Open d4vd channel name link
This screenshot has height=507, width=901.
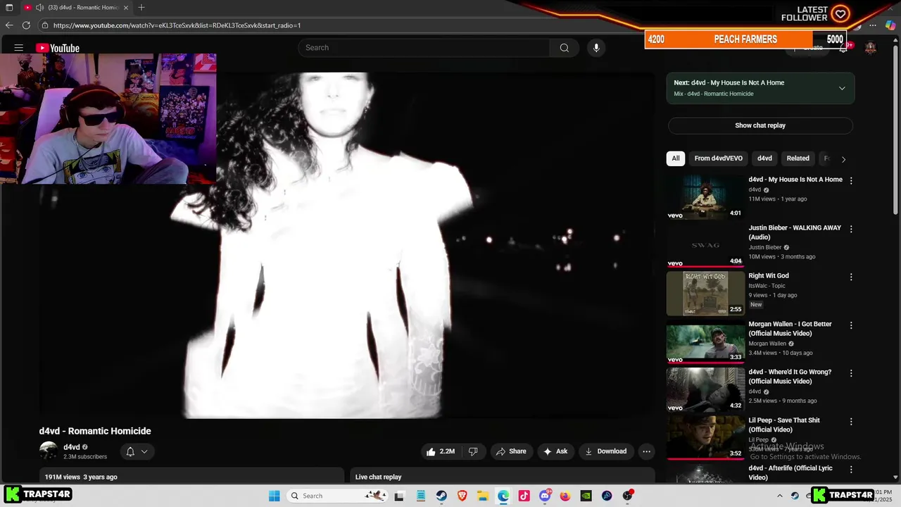(x=72, y=447)
